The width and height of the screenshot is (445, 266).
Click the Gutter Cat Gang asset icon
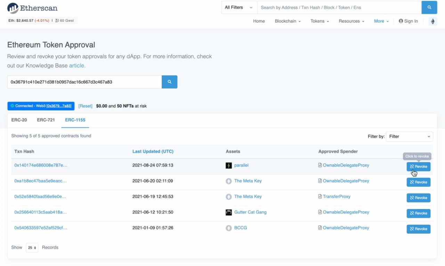[228, 213]
